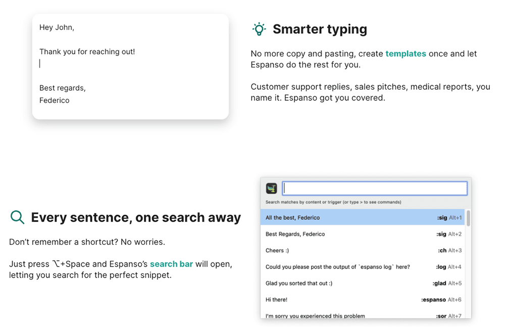This screenshot has width=505, height=327.
Task: Select 'Glad you sorted that out :)' entry
Action: click(299, 283)
